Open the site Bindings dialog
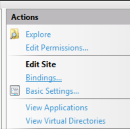 (44, 78)
